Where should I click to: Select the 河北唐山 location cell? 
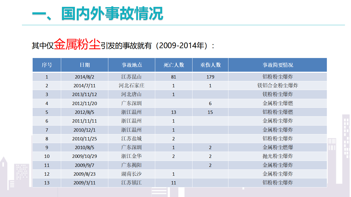[132, 94]
